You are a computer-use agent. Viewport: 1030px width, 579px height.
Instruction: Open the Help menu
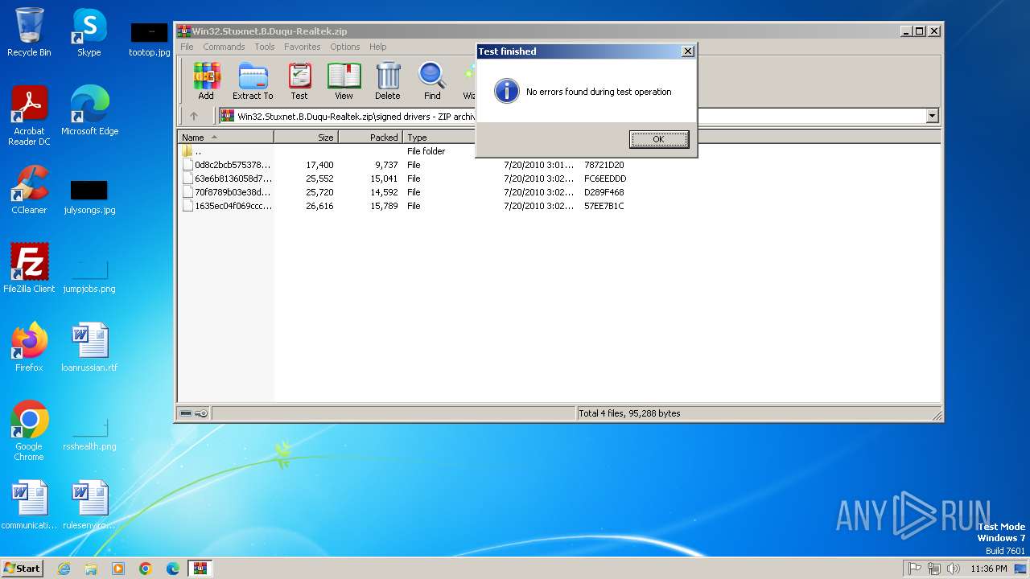coord(378,47)
